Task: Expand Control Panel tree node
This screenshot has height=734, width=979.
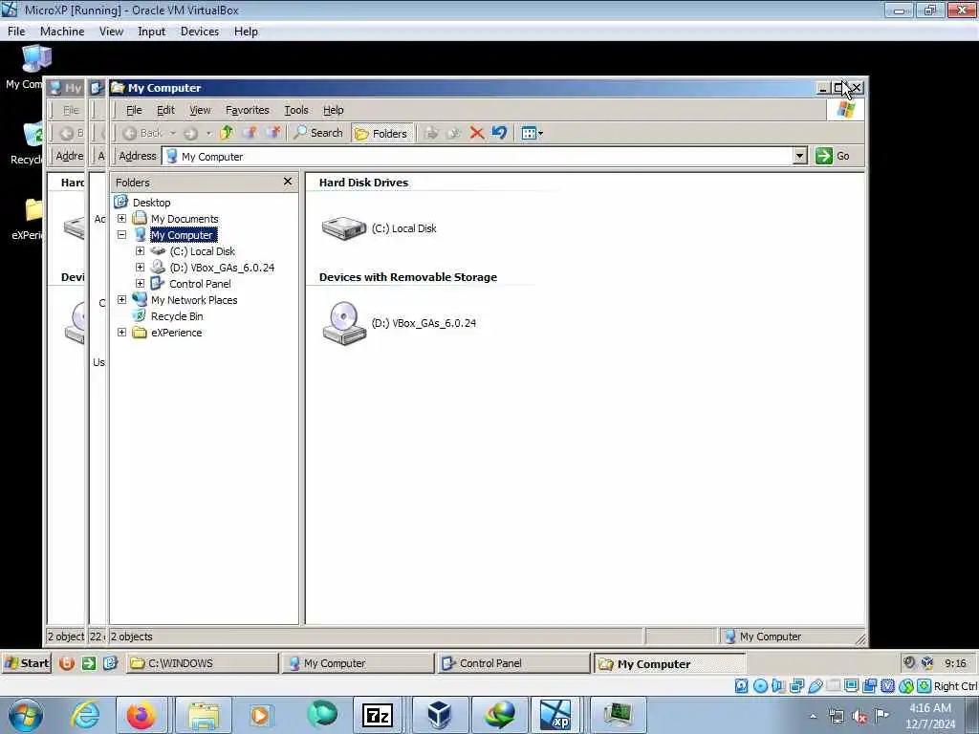Action: [x=140, y=283]
